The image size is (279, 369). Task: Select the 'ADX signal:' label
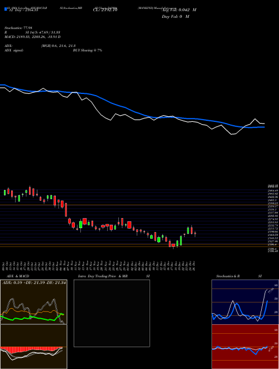[14, 50]
